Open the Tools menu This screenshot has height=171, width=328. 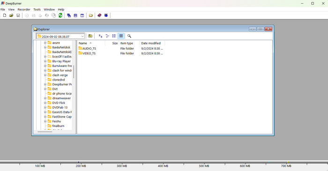37,9
